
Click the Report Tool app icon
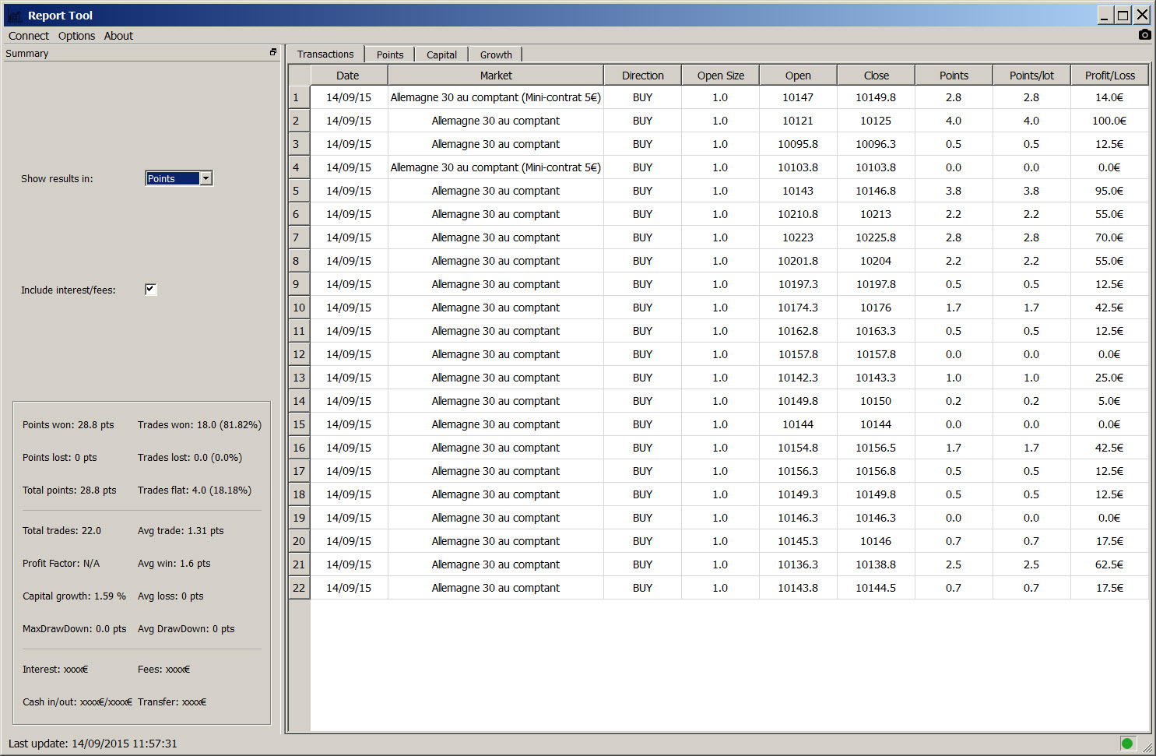(14, 16)
